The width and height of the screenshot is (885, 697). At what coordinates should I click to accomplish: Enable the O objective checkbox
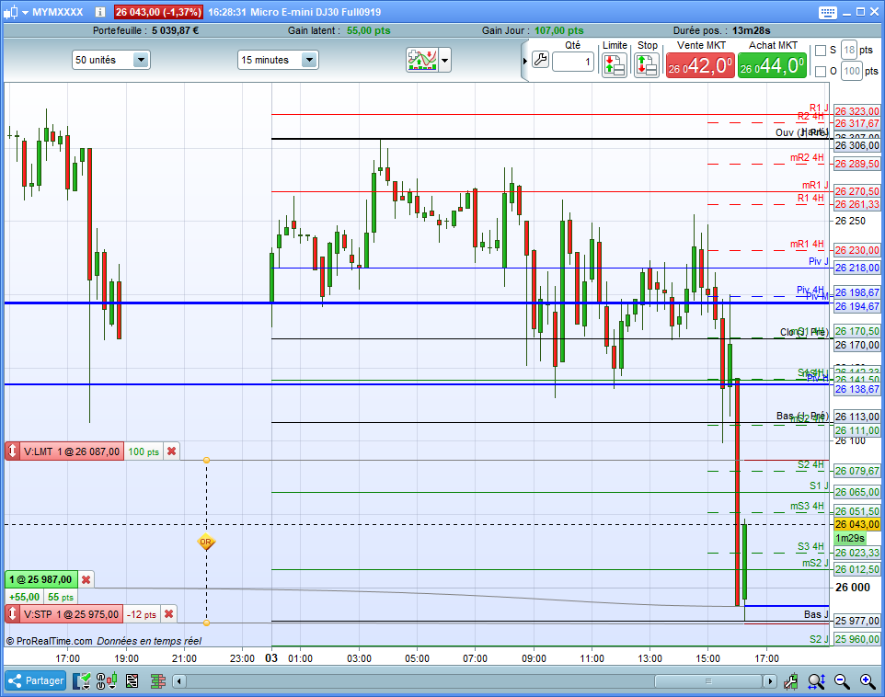821,71
